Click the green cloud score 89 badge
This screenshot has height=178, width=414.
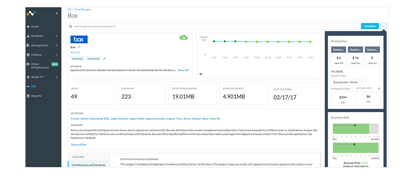(184, 37)
